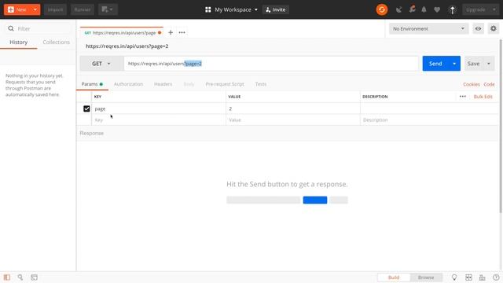This screenshot has width=503, height=283.
Task: Click the request URL input field
Action: (271, 64)
